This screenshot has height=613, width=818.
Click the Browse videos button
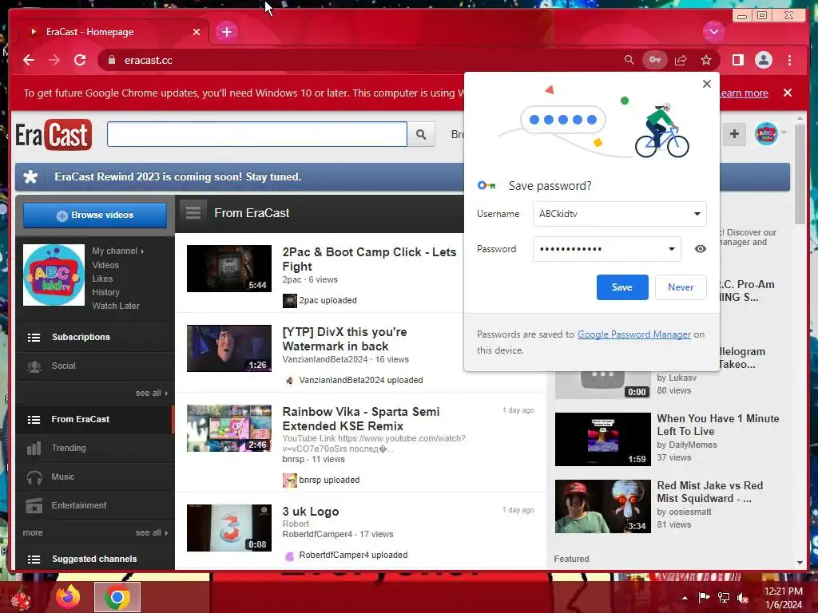[95, 216]
